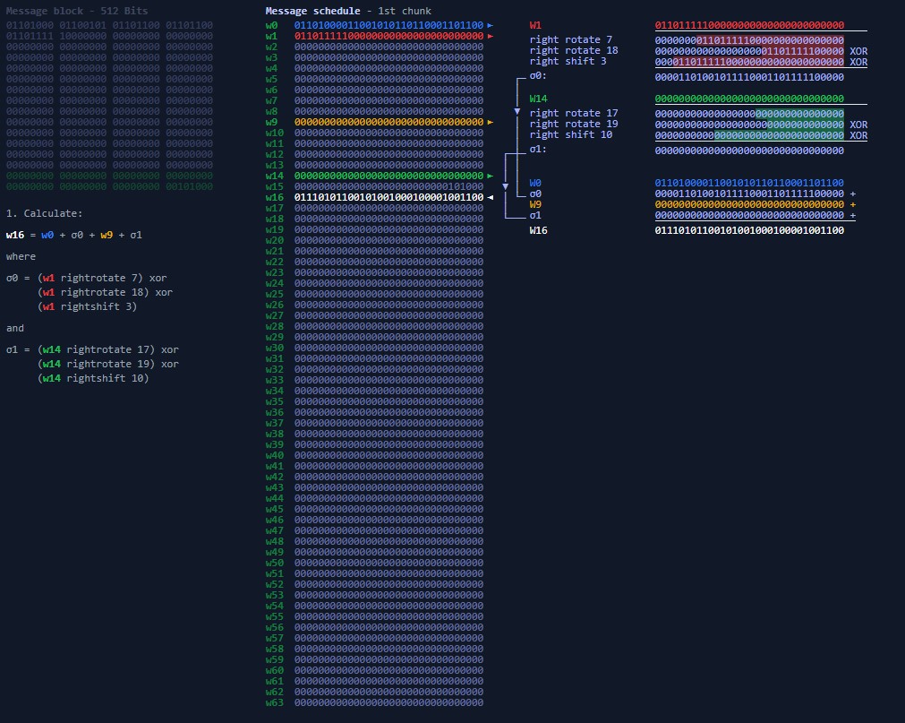Click the '1. Calculate:' step text

point(45,213)
